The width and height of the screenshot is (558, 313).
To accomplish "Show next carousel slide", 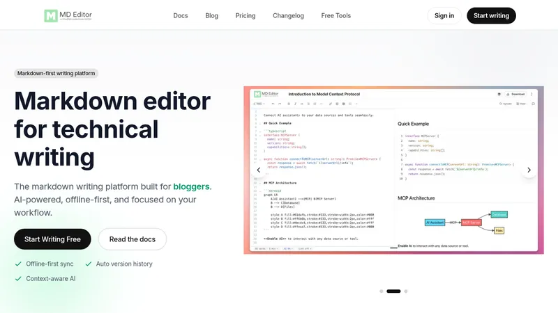I will [x=529, y=170].
